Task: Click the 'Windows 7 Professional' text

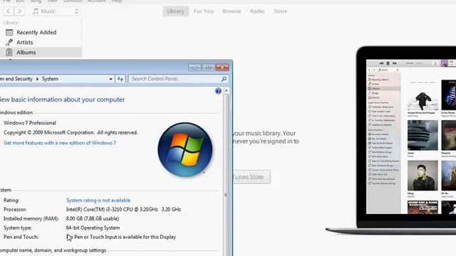Action: (30, 123)
